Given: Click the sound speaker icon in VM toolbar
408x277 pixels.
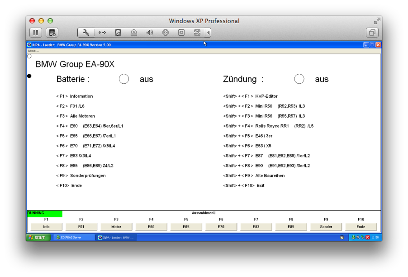Looking at the screenshot, I should click(150, 33).
